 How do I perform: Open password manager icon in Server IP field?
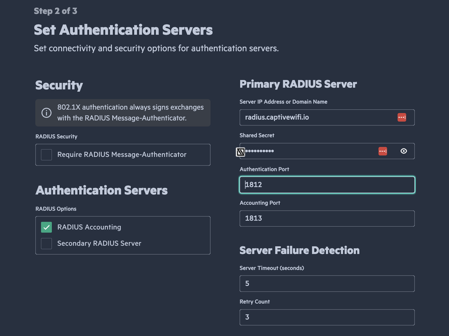402,117
